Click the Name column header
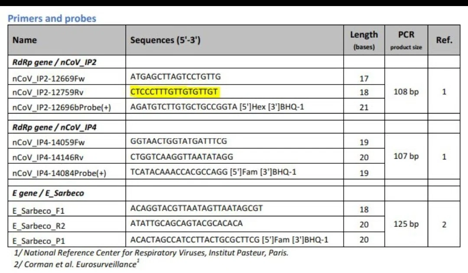 click(x=24, y=40)
